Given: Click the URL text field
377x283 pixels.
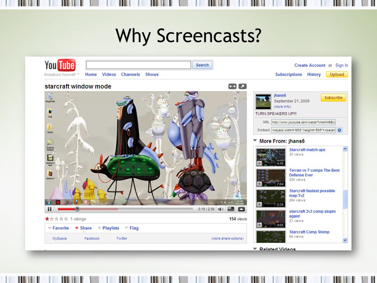Looking at the screenshot, I should (x=303, y=122).
